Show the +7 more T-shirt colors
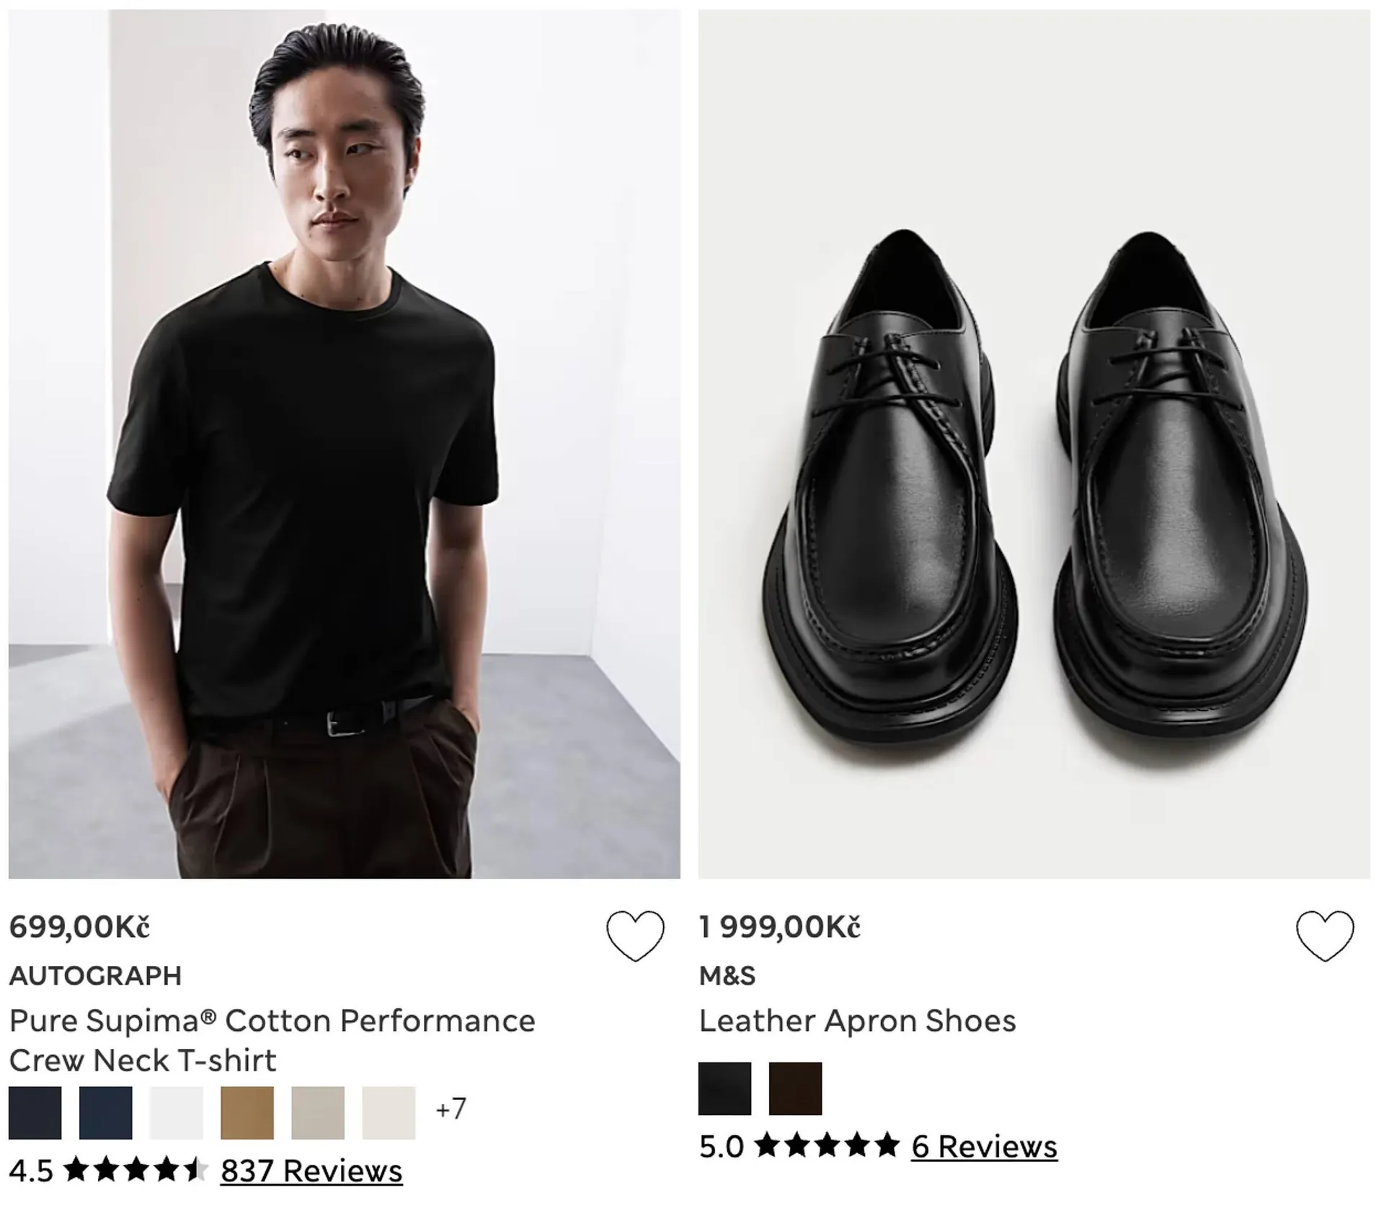This screenshot has width=1384, height=1226. (451, 1109)
